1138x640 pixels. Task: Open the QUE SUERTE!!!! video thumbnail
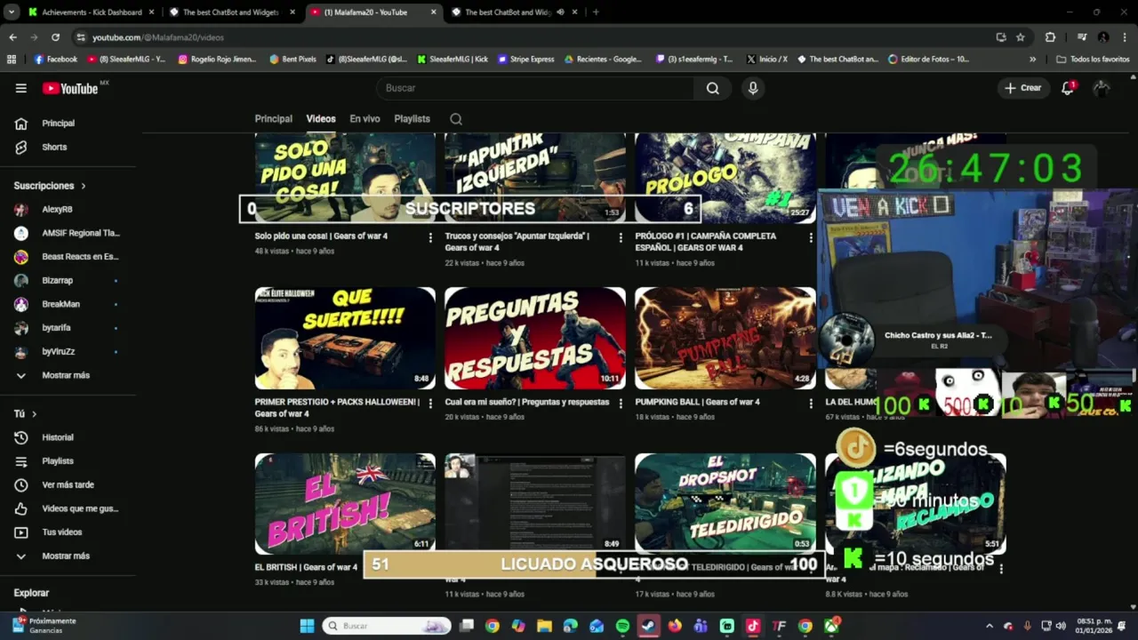(345, 338)
